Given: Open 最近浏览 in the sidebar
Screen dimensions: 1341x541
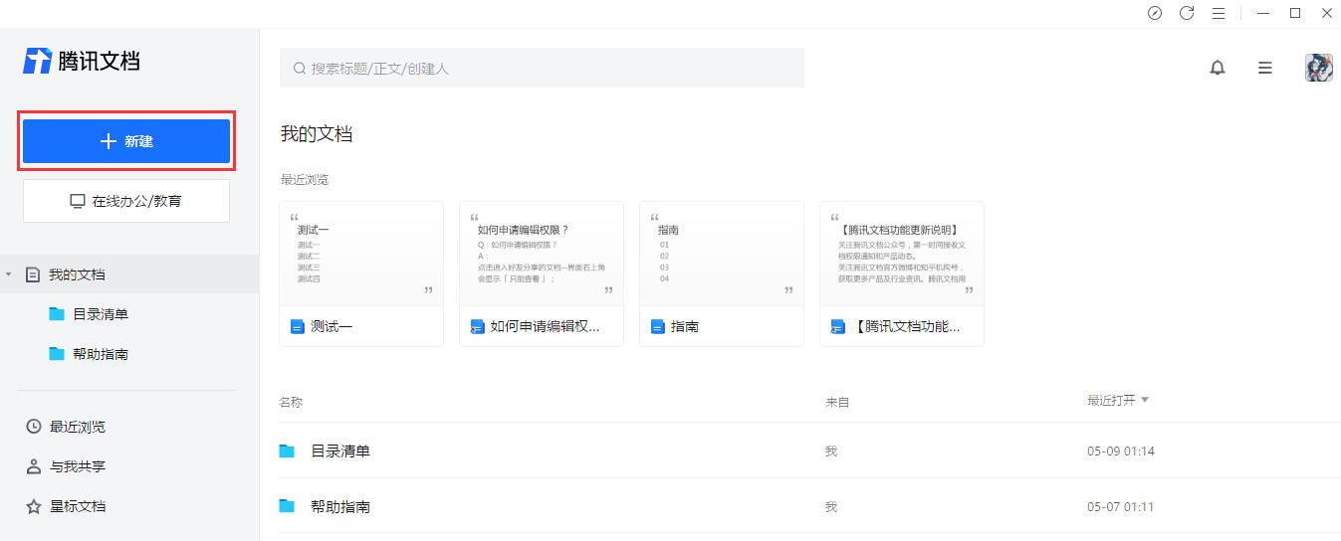Looking at the screenshot, I should pos(78,427).
